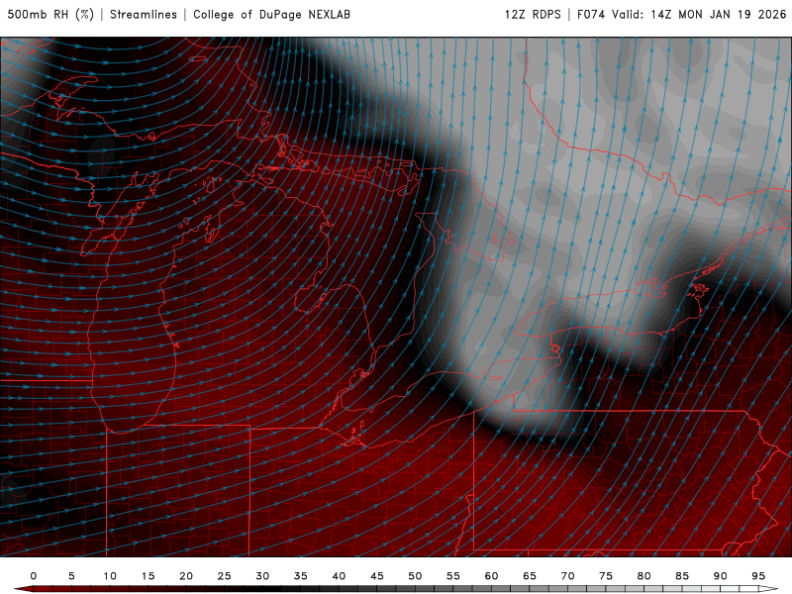Click the colorbar label "35"
Image resolution: width=792 pixels, height=594 pixels.
(x=301, y=576)
